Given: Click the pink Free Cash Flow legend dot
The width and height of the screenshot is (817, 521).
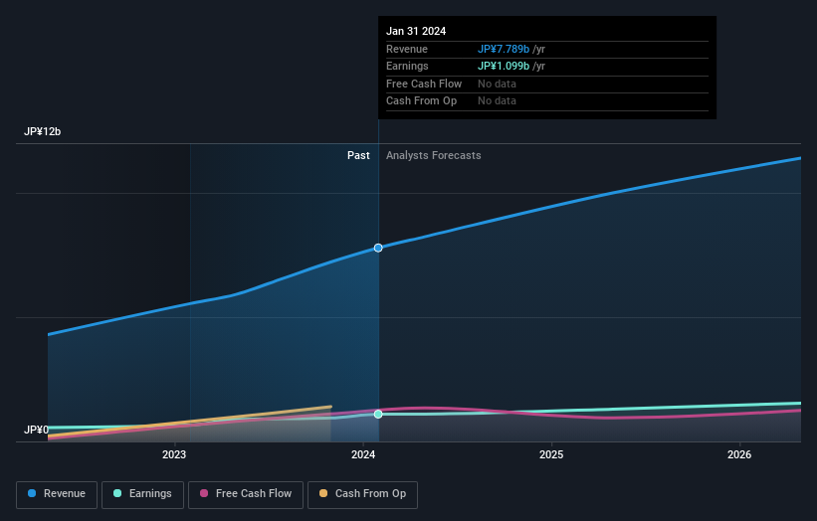Looking at the screenshot, I should tap(204, 493).
